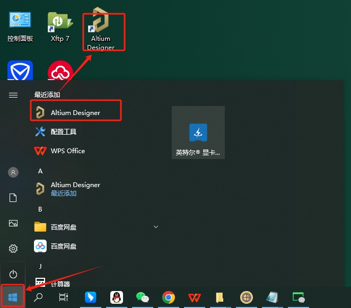
Task: Expand the start menu hamburger button
Action: (x=13, y=95)
